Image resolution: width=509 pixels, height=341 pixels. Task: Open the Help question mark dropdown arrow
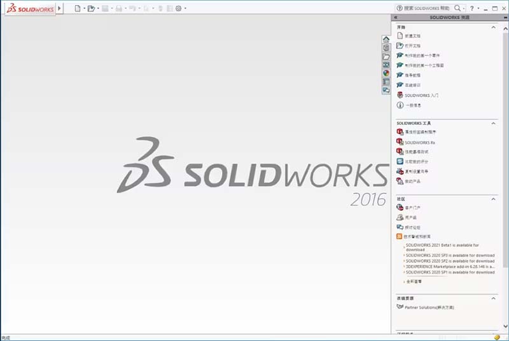click(x=478, y=8)
